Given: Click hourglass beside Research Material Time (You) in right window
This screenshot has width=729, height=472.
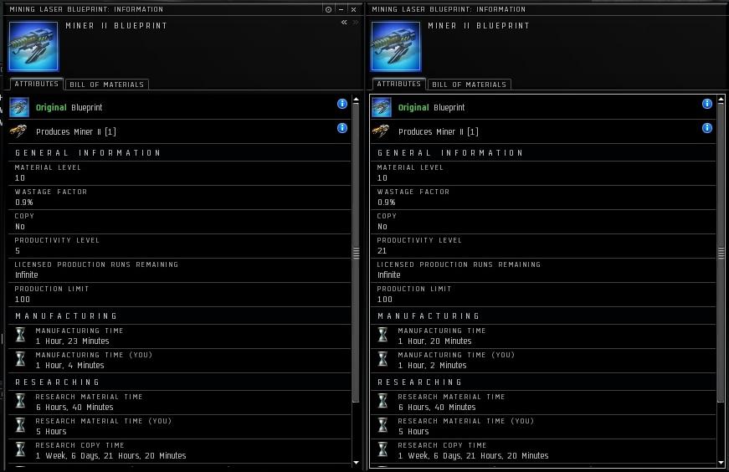Looking at the screenshot, I should 382,424.
